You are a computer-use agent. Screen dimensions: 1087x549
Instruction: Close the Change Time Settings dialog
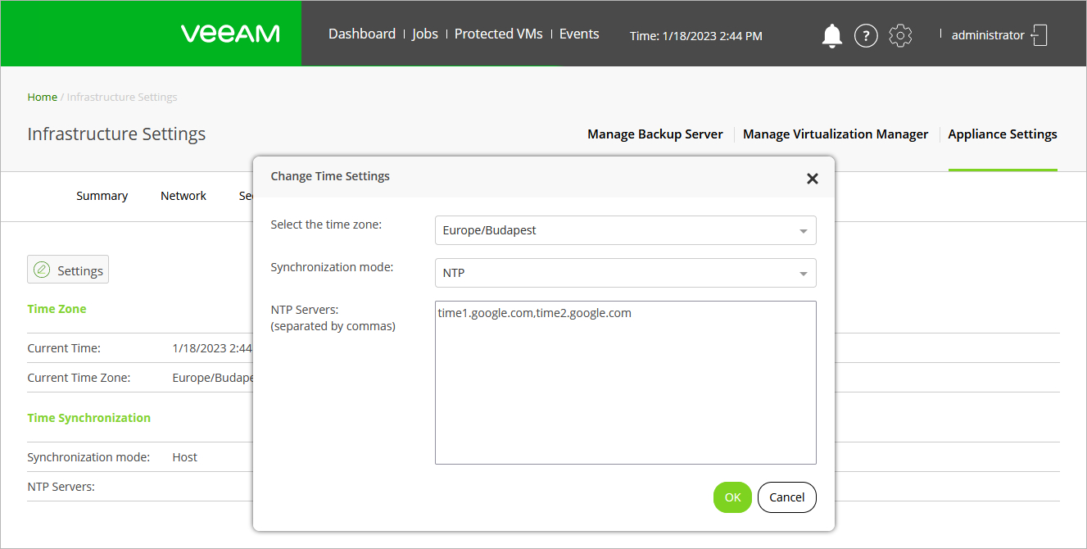pos(812,179)
